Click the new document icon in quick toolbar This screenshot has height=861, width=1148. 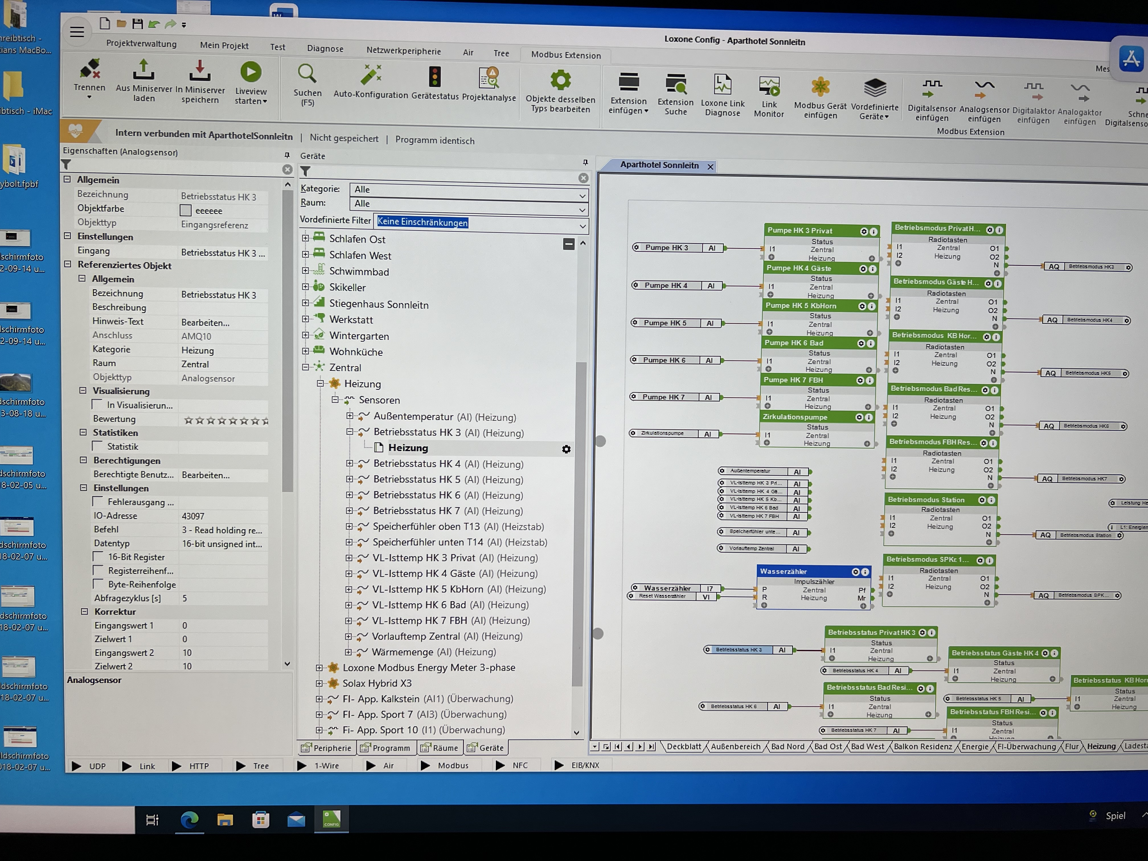tap(105, 23)
